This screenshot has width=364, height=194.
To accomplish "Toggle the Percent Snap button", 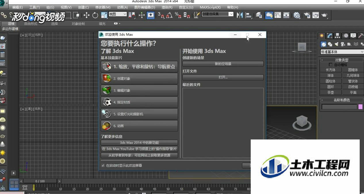I will [178, 15].
